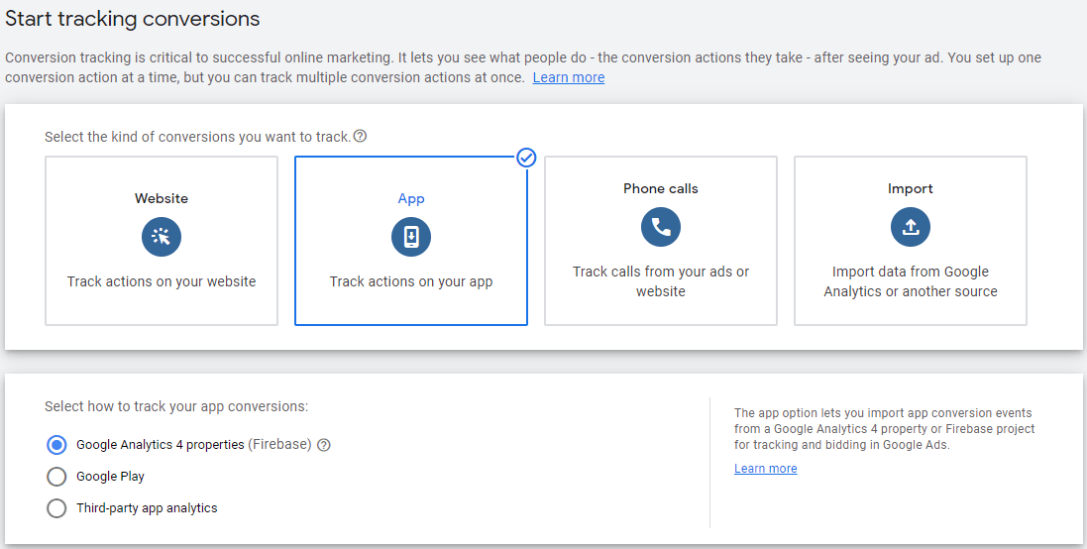Click the 'Phone calls' card title
1087x549 pixels.
[661, 188]
